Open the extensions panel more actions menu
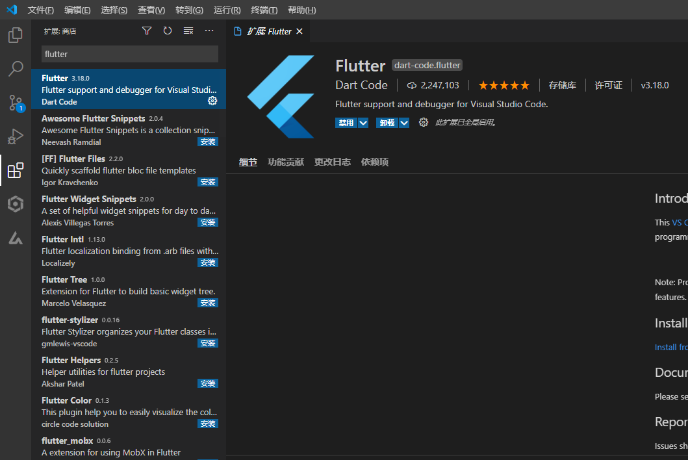The height and width of the screenshot is (460, 688). point(209,31)
